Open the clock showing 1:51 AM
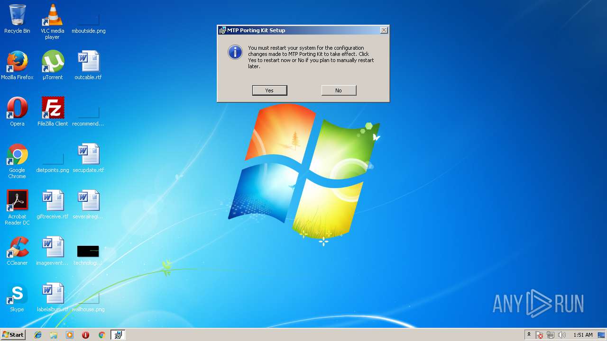This screenshot has height=341, width=607. click(583, 335)
